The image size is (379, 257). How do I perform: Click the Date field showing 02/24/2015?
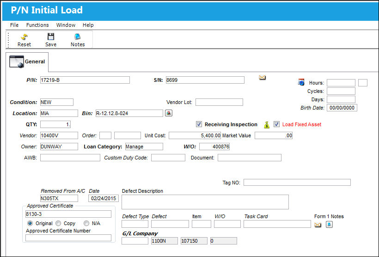pos(104,198)
